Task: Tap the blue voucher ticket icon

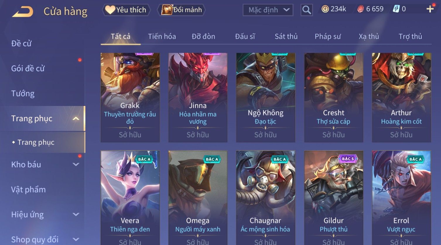Action: click(396, 9)
